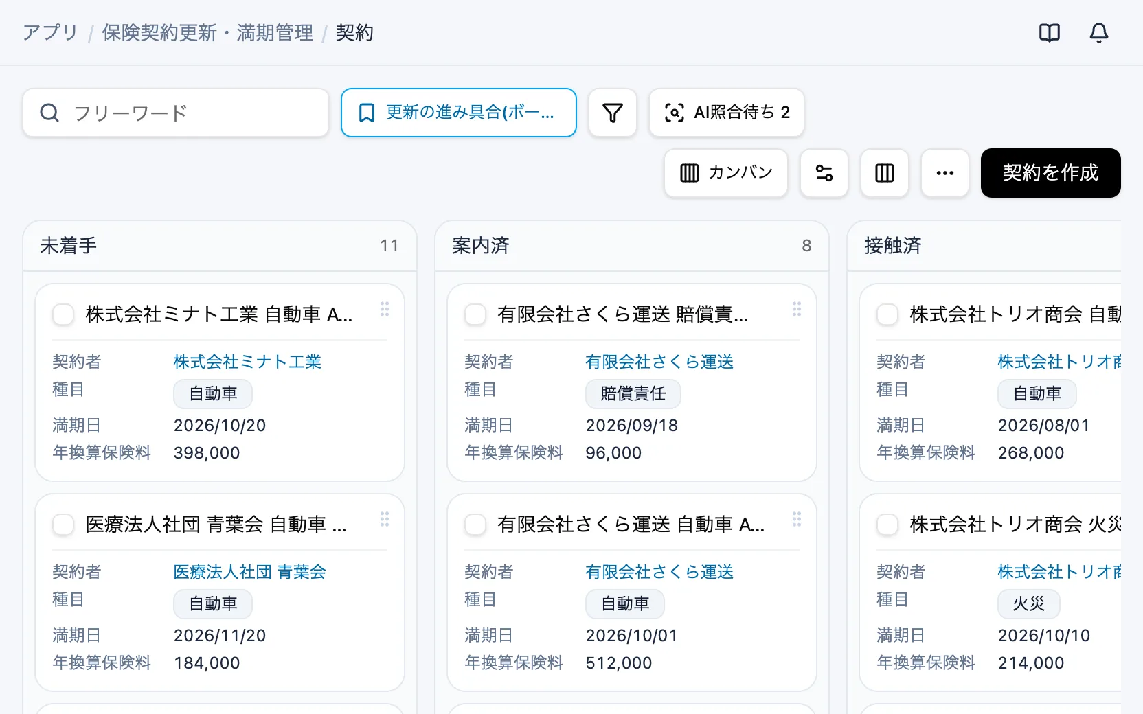Click drag handle on 株式会社ミナト工業 card
1143x714 pixels.
tap(385, 309)
